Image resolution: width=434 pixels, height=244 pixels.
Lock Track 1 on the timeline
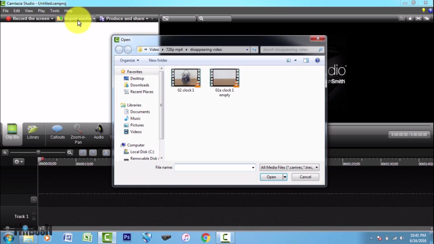[34, 219]
